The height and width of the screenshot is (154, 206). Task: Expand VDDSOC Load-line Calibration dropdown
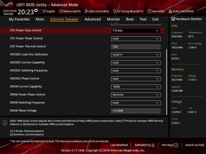coord(136,55)
